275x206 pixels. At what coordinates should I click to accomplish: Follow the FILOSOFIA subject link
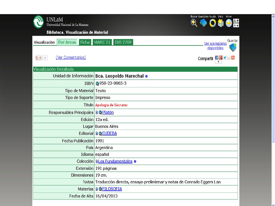(112, 189)
